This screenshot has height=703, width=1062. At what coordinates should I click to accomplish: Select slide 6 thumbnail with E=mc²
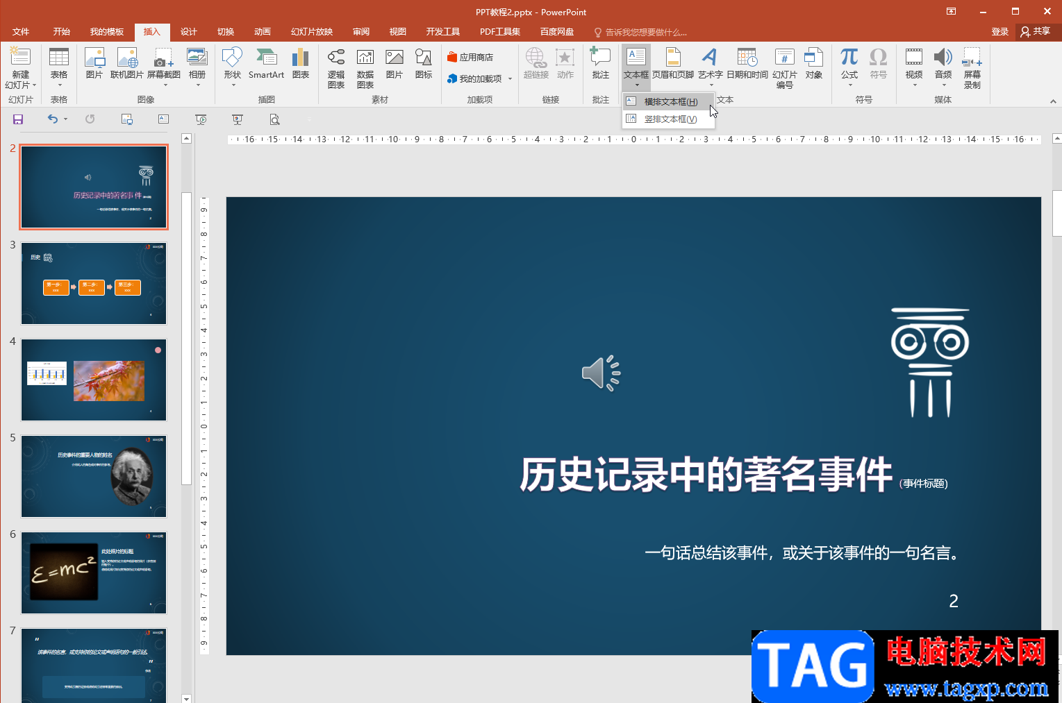tap(94, 573)
